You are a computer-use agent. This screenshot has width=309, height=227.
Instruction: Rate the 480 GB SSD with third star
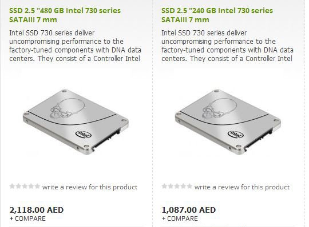pos(25,186)
